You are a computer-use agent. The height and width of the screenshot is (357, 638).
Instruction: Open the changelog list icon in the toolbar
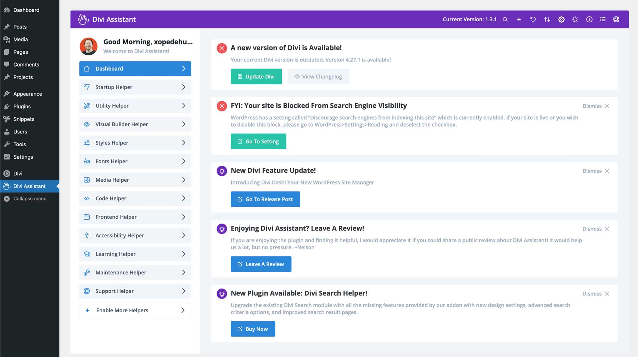(603, 20)
